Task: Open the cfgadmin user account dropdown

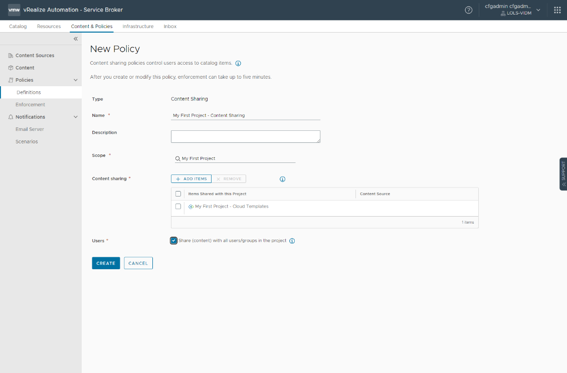Action: click(x=512, y=10)
